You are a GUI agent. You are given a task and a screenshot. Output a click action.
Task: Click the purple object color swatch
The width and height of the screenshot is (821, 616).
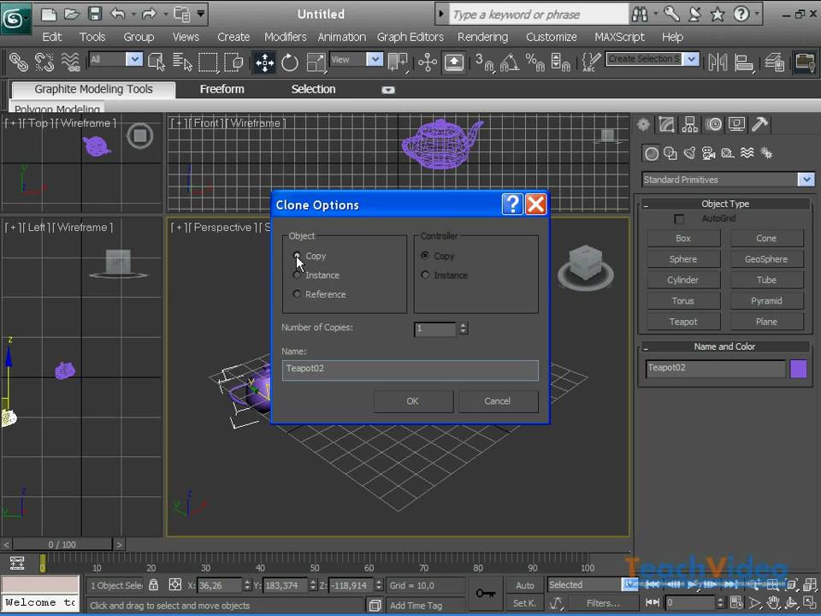point(798,369)
